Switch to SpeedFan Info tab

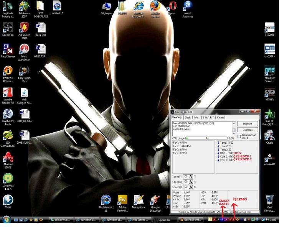click(196, 118)
